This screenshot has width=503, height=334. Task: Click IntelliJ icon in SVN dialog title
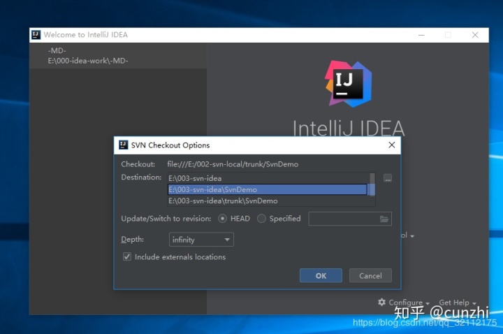(x=123, y=145)
